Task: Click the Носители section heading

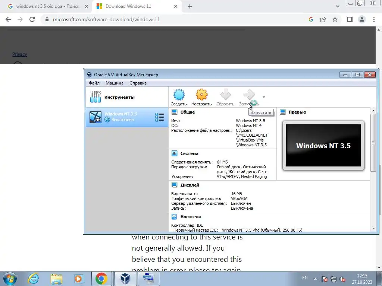Action: (191, 217)
